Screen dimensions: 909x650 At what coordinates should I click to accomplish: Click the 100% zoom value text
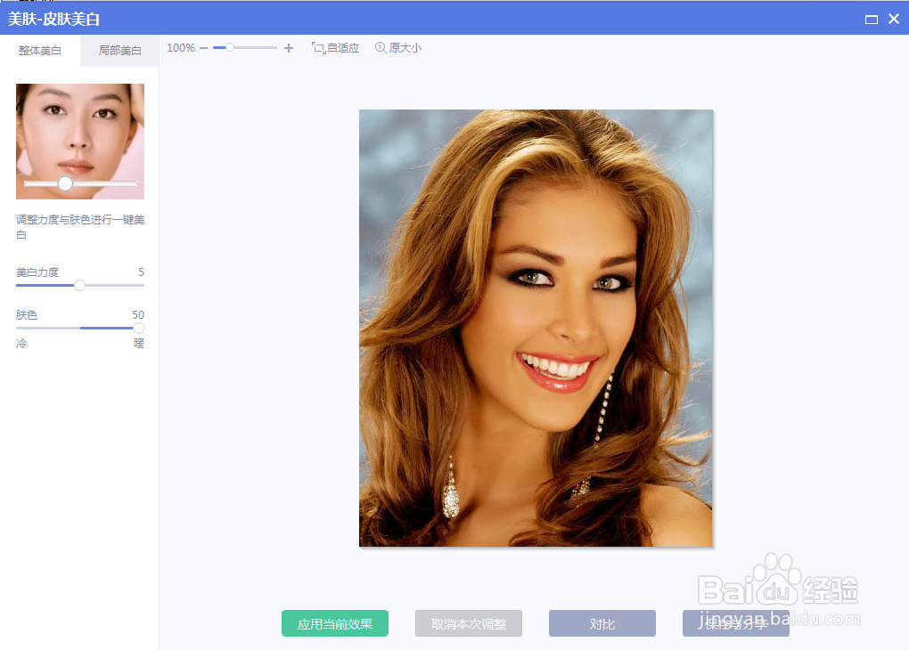(181, 48)
